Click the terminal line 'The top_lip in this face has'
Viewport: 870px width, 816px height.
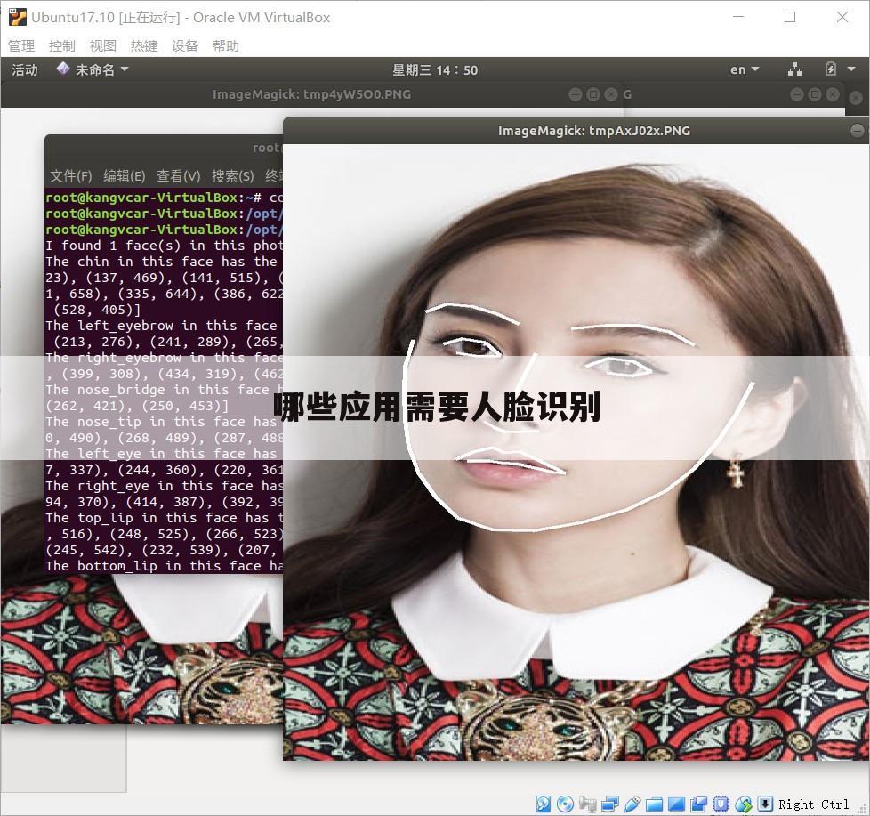click(165, 518)
